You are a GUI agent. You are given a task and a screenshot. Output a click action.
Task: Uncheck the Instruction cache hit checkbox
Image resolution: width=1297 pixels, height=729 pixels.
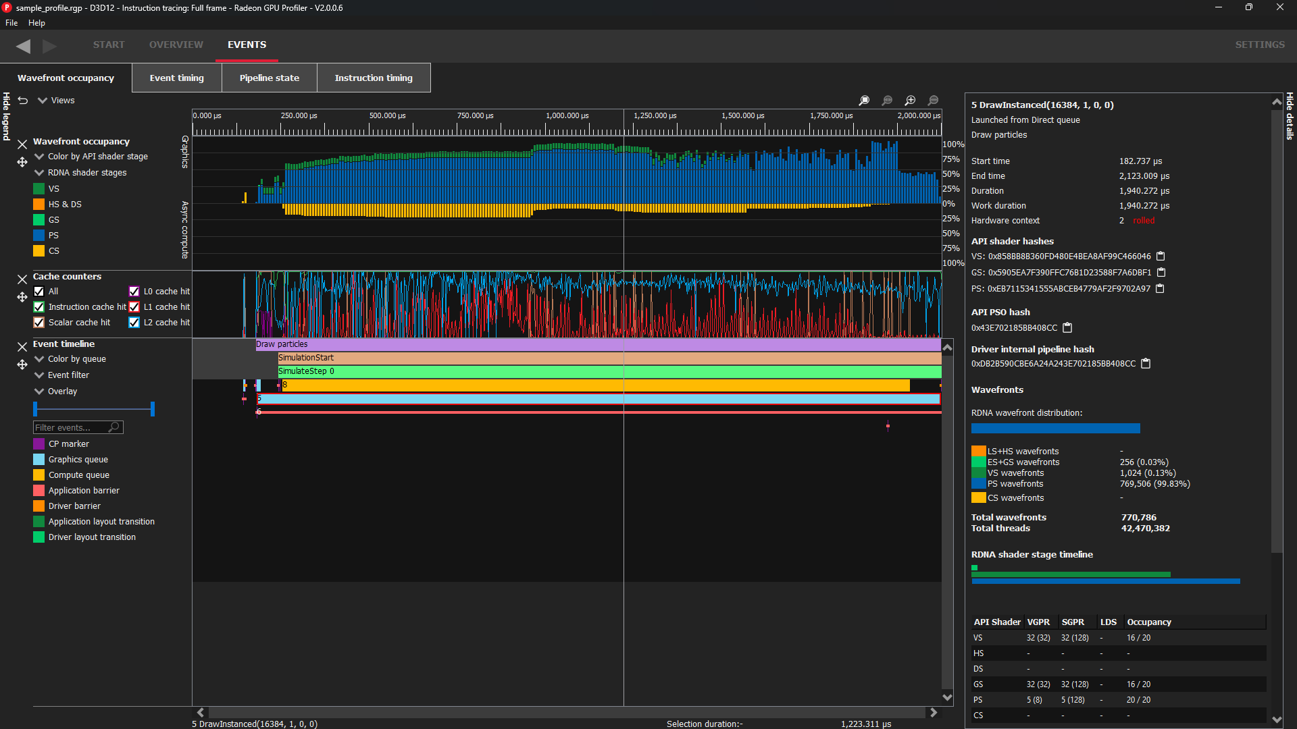[x=39, y=306]
